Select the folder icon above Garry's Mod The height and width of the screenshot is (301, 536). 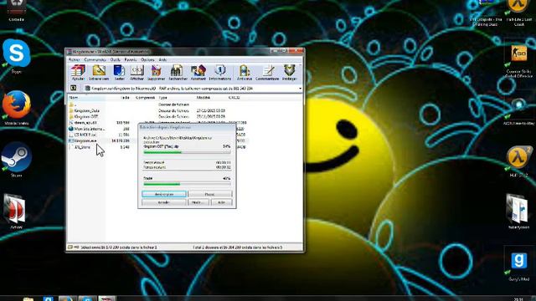[518, 212]
